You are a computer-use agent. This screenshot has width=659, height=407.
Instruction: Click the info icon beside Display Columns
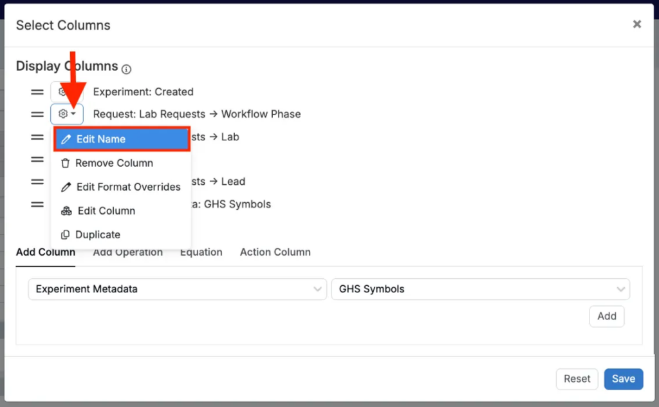coord(127,69)
